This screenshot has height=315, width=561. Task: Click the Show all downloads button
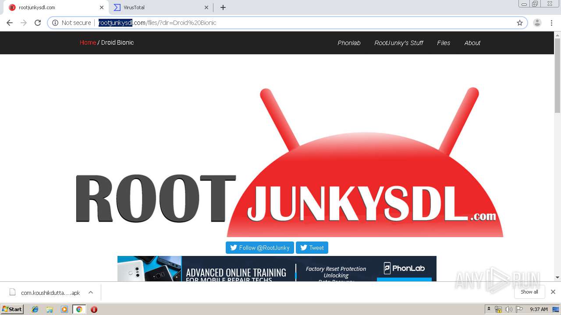529,292
